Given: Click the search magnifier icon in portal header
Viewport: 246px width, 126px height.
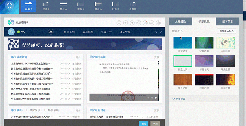Looking at the screenshot, I should 119,23.
